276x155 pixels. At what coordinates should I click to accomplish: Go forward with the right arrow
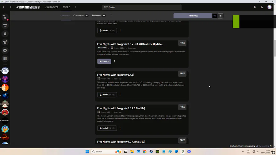pos(11,7)
